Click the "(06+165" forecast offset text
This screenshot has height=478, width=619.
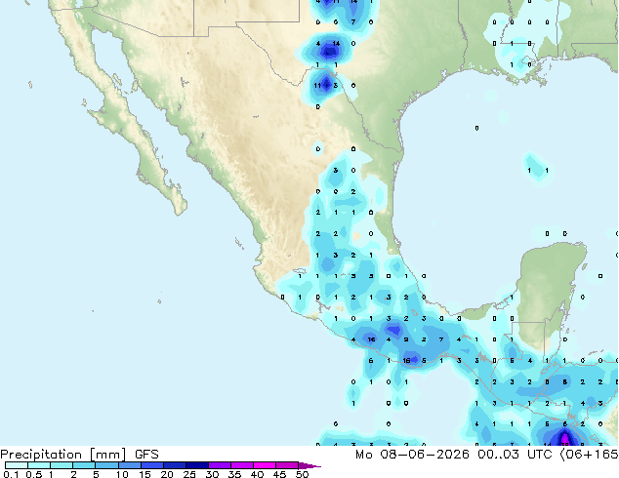coord(589,455)
